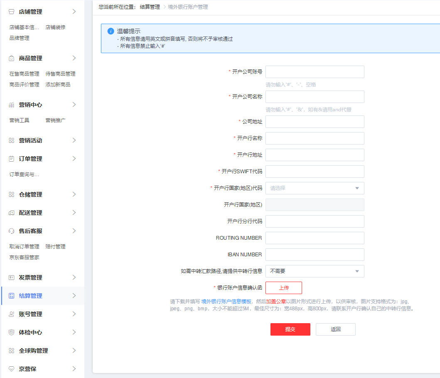Open the 营销中心 marketing center icon
Image resolution: width=440 pixels, height=378 pixels.
pyautogui.click(x=11, y=105)
